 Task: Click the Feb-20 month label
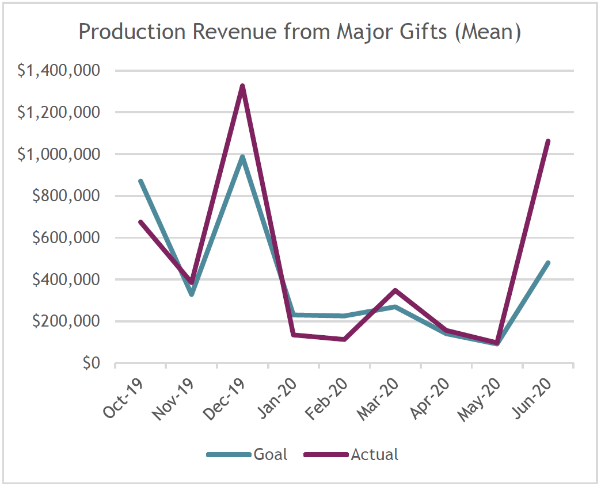tap(326, 400)
